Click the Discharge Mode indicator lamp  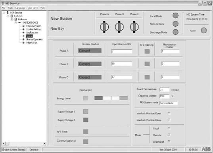coord(175,32)
